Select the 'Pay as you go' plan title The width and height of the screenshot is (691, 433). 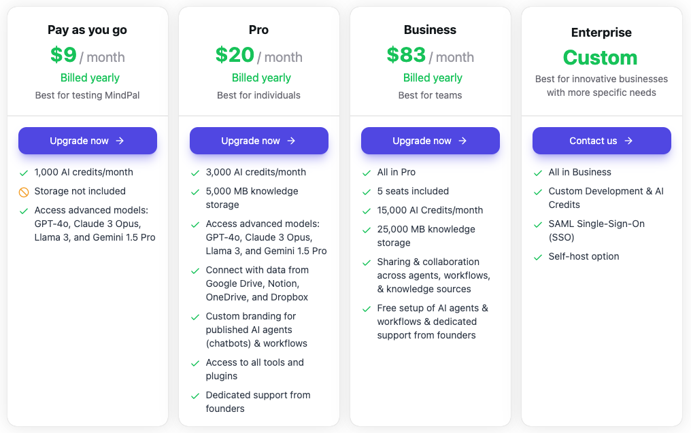87,30
